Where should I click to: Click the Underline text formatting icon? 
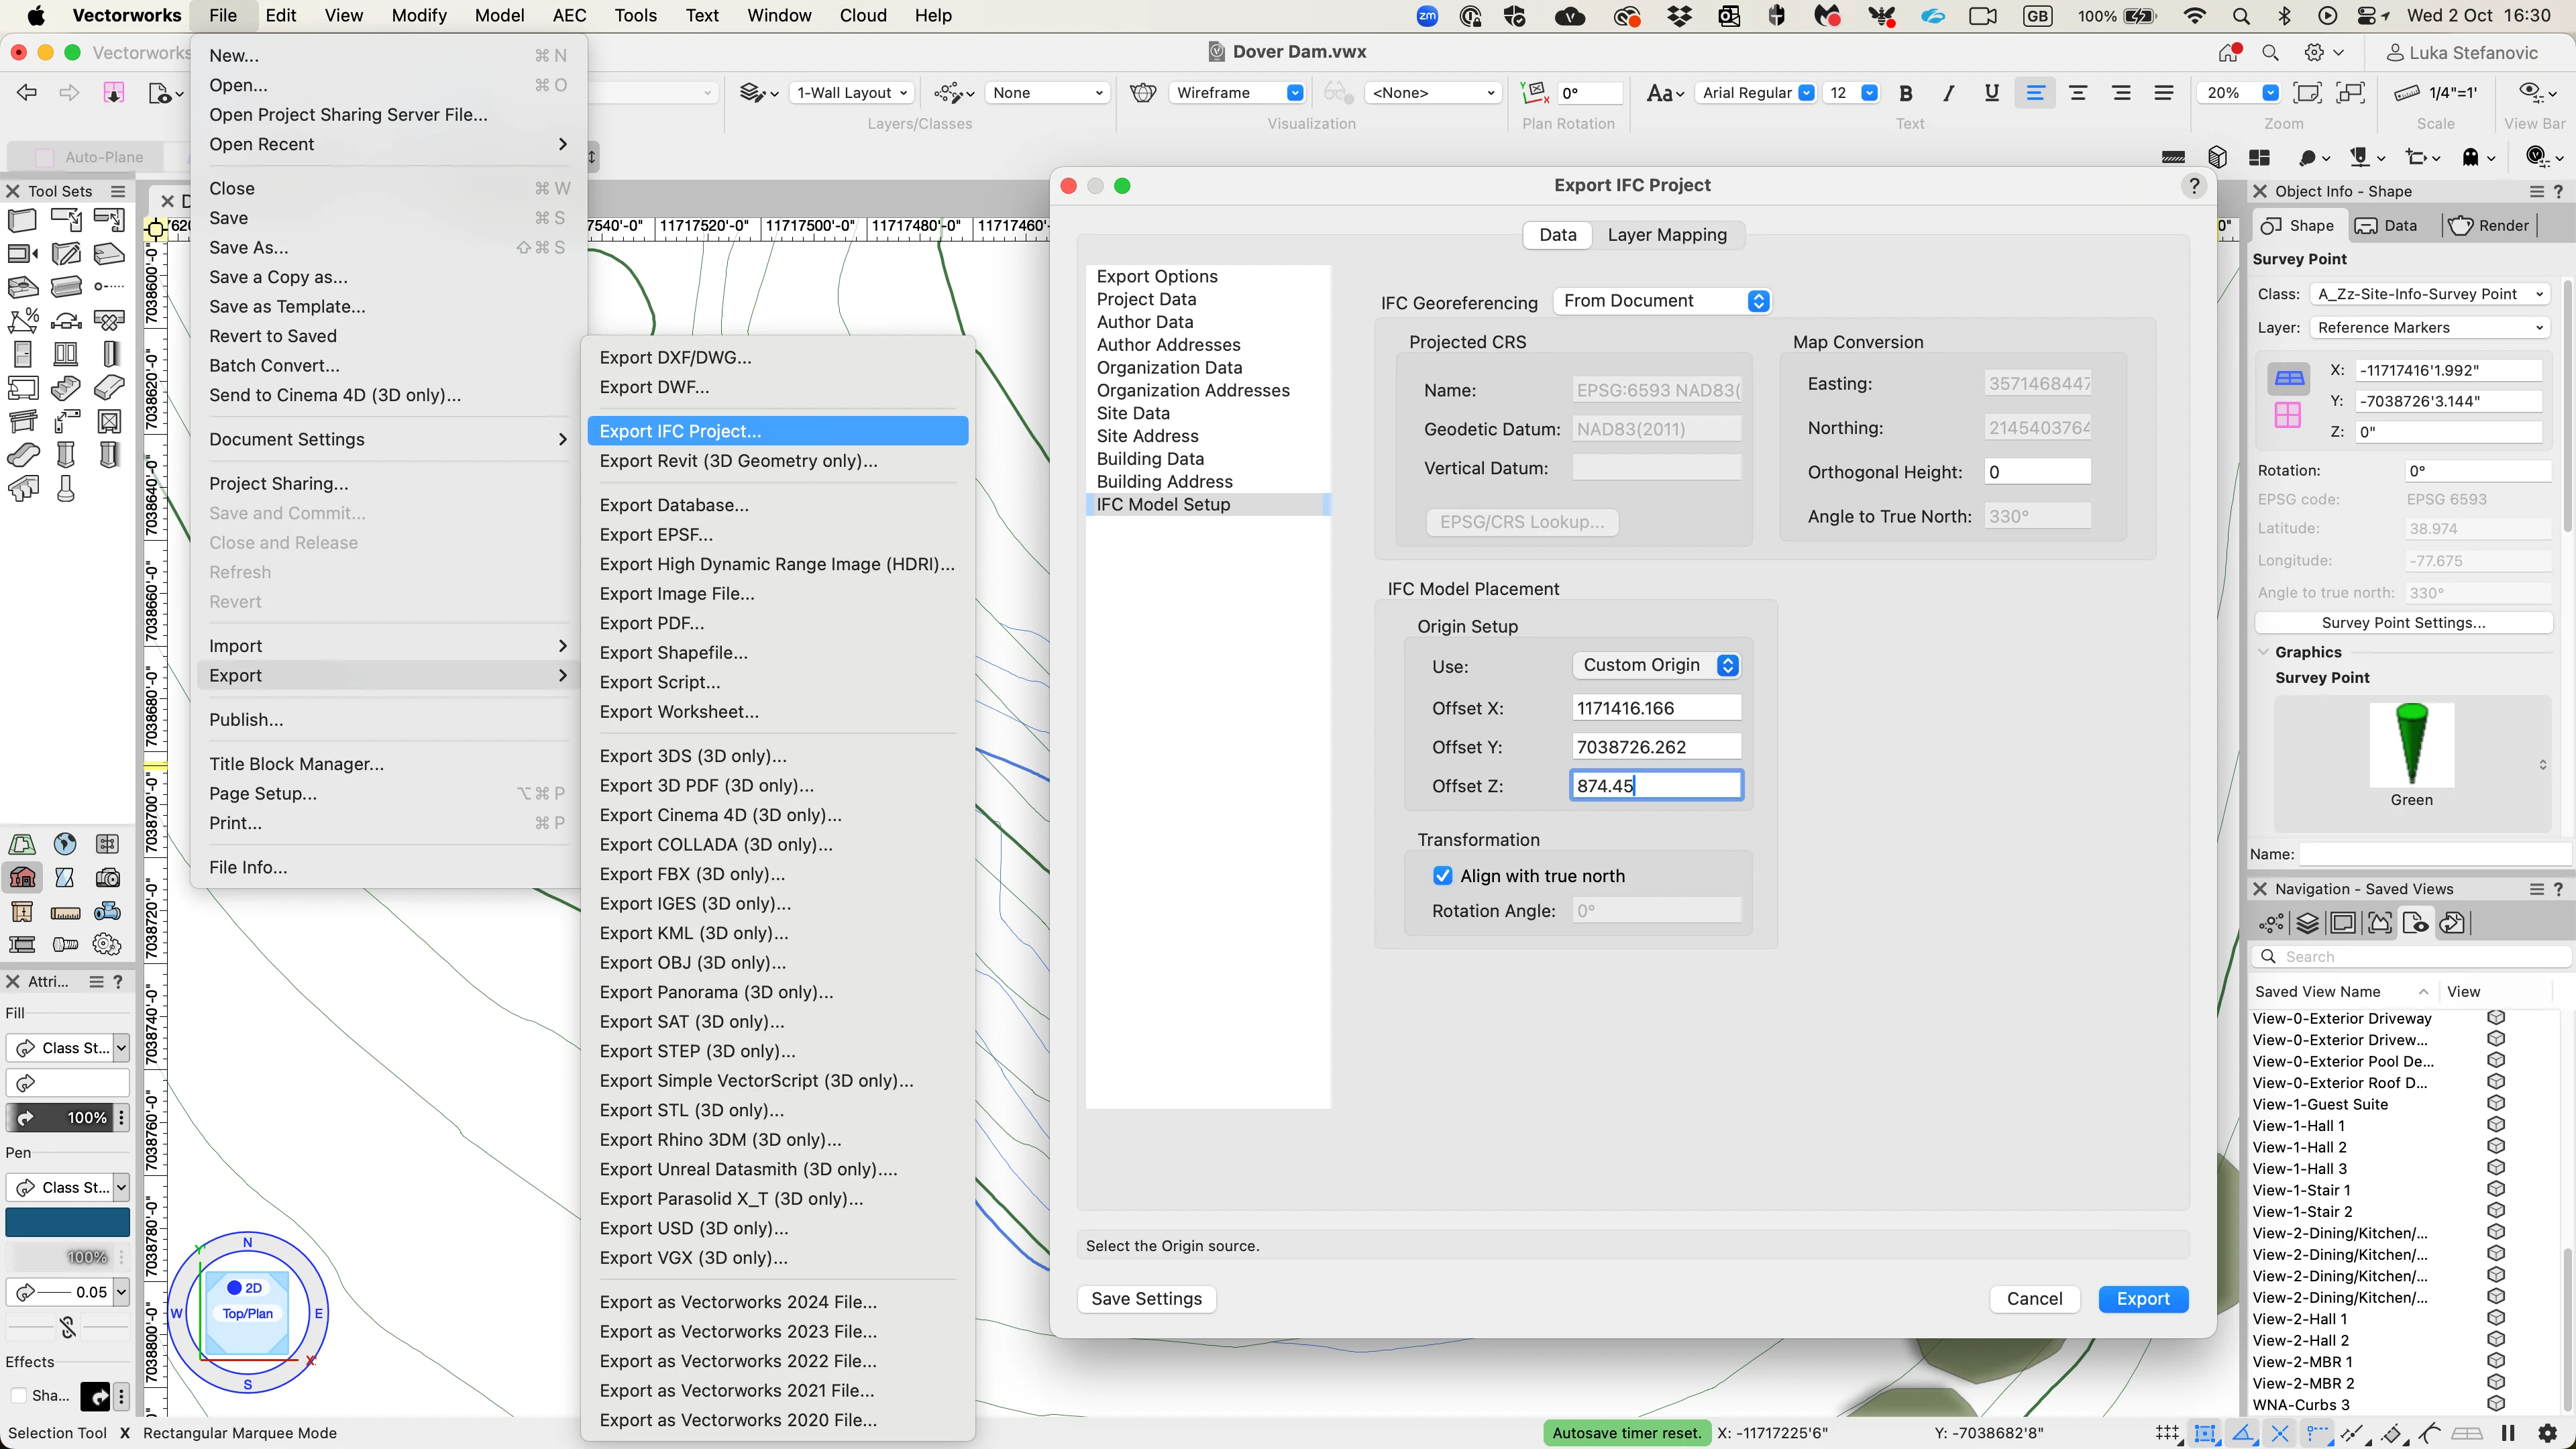pos(1991,93)
